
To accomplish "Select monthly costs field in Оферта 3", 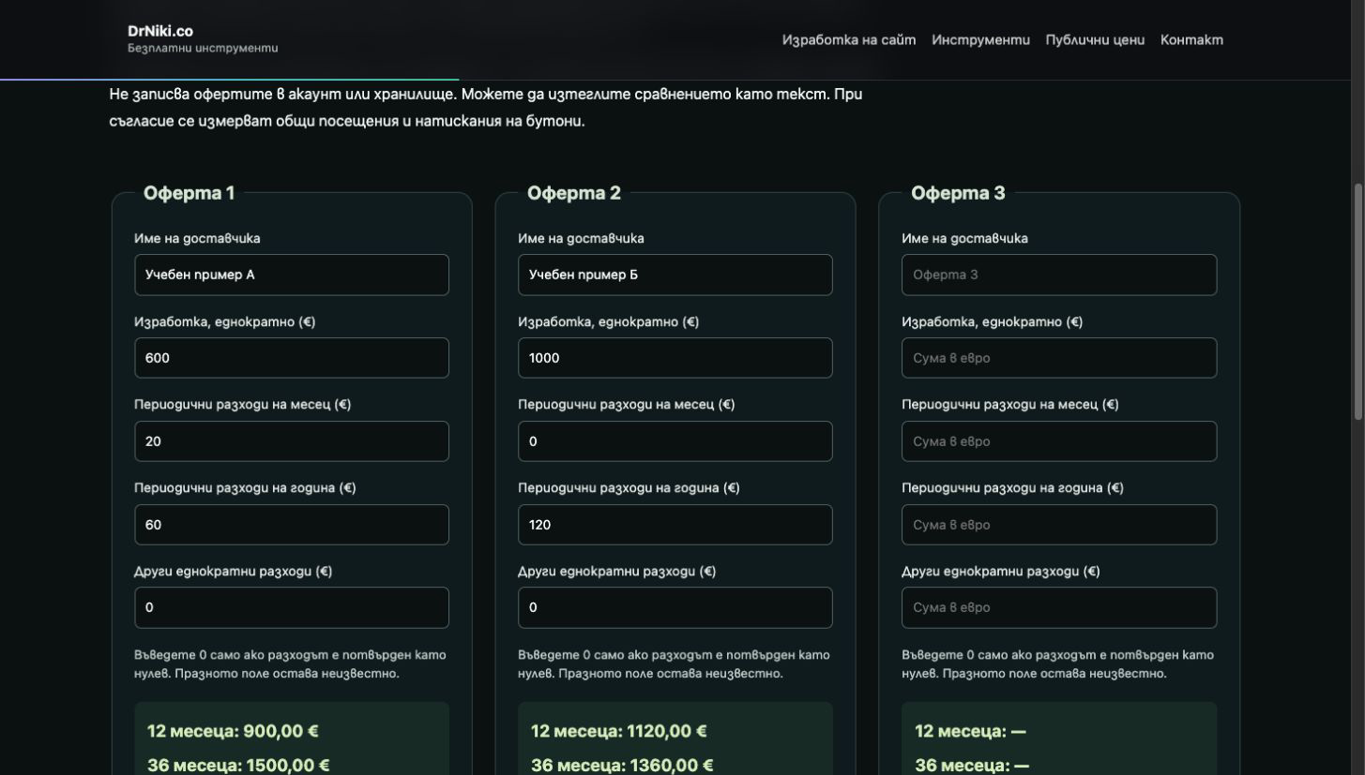I will click(x=1059, y=441).
